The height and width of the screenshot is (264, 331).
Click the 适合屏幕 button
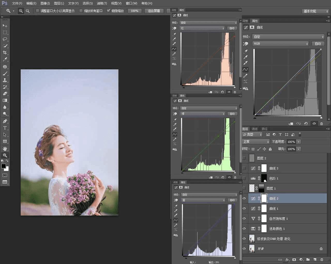pos(154,11)
